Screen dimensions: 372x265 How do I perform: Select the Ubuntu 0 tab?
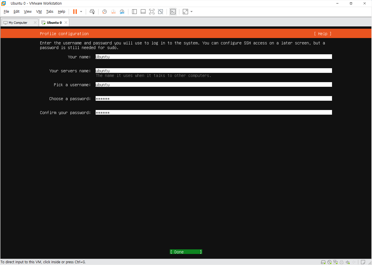point(54,23)
